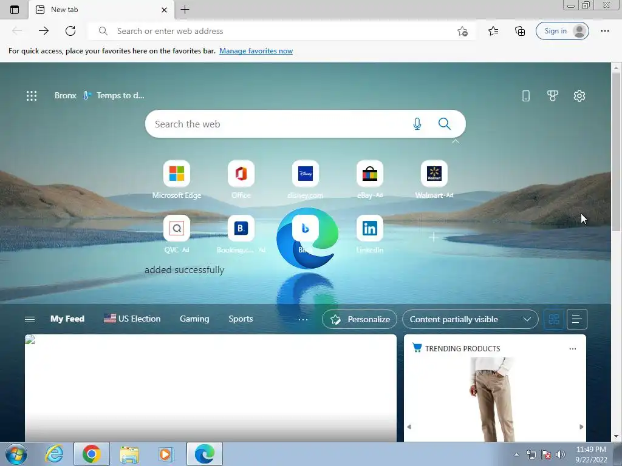
Task: Switch feed to grid view
Action: click(554, 319)
